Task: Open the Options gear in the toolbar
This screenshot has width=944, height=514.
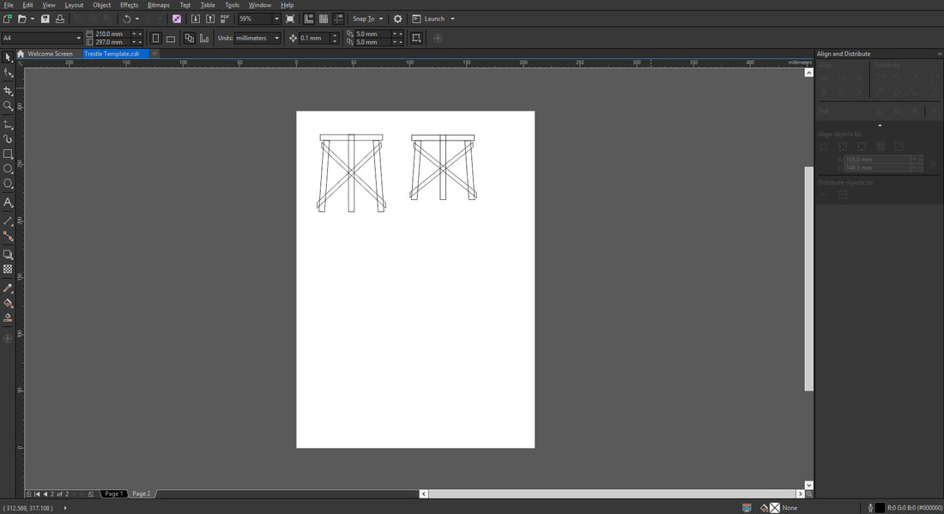Action: point(398,18)
